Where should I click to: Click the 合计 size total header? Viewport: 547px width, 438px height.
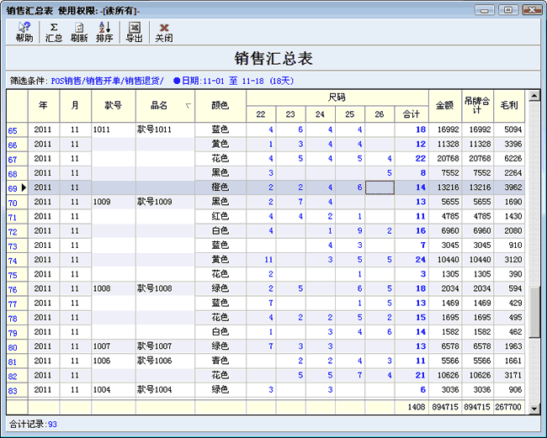pos(412,114)
